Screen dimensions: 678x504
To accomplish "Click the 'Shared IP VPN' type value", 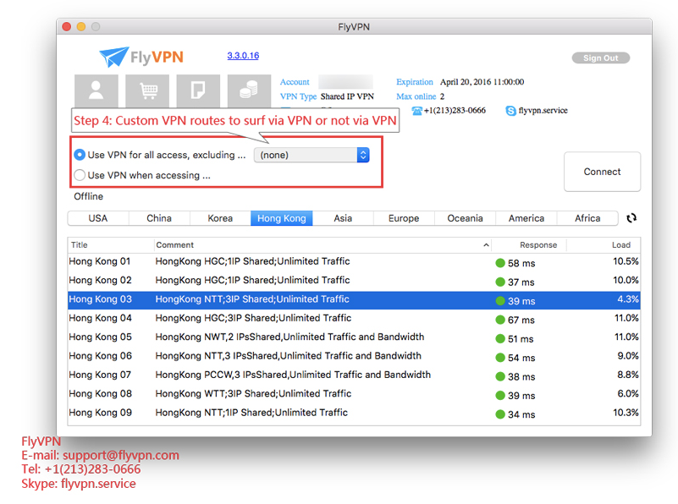I will click(347, 96).
